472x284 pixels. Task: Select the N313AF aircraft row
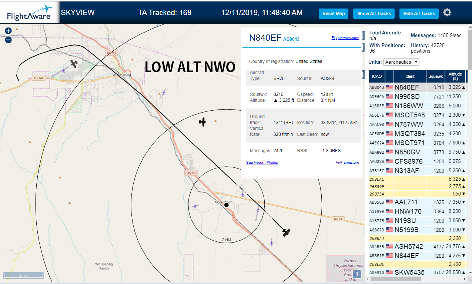[x=418, y=171]
